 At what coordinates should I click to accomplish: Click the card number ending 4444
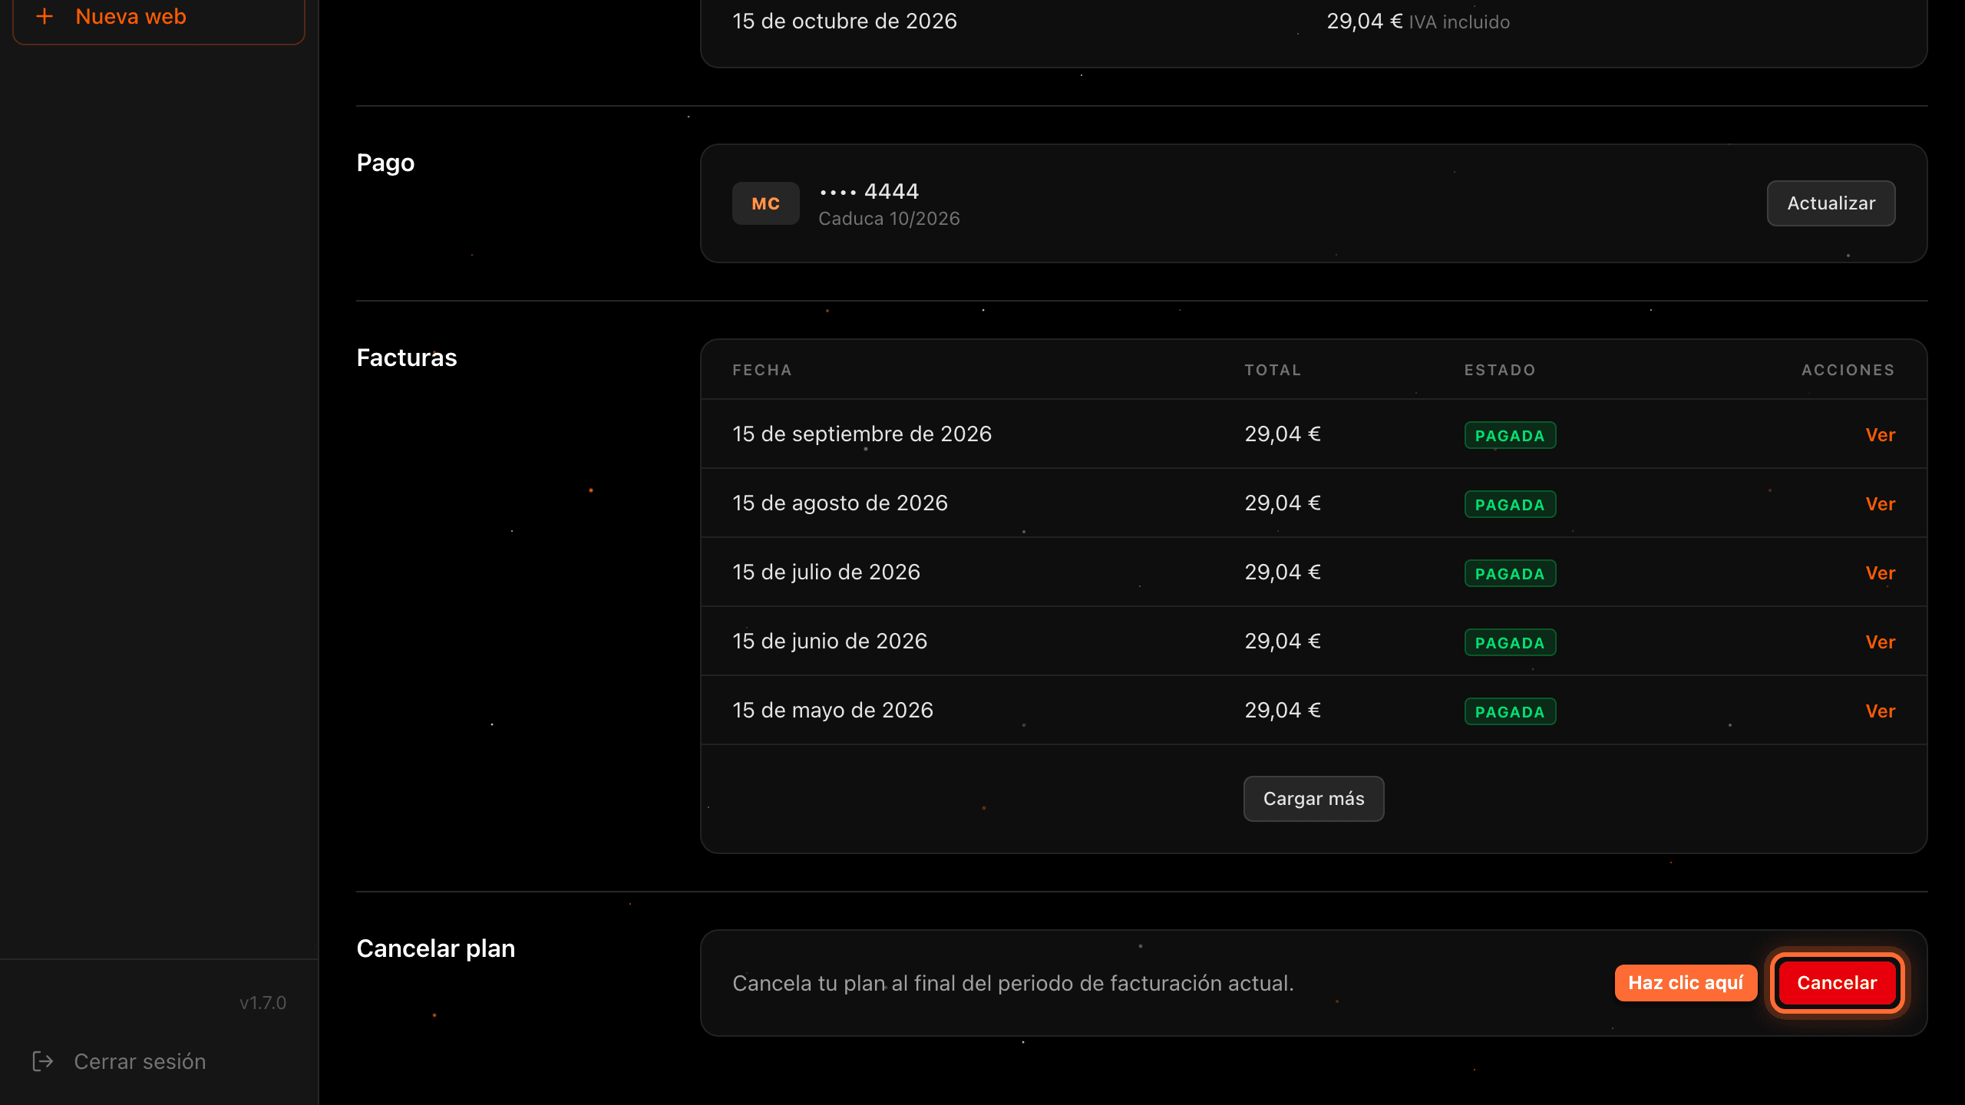869,191
